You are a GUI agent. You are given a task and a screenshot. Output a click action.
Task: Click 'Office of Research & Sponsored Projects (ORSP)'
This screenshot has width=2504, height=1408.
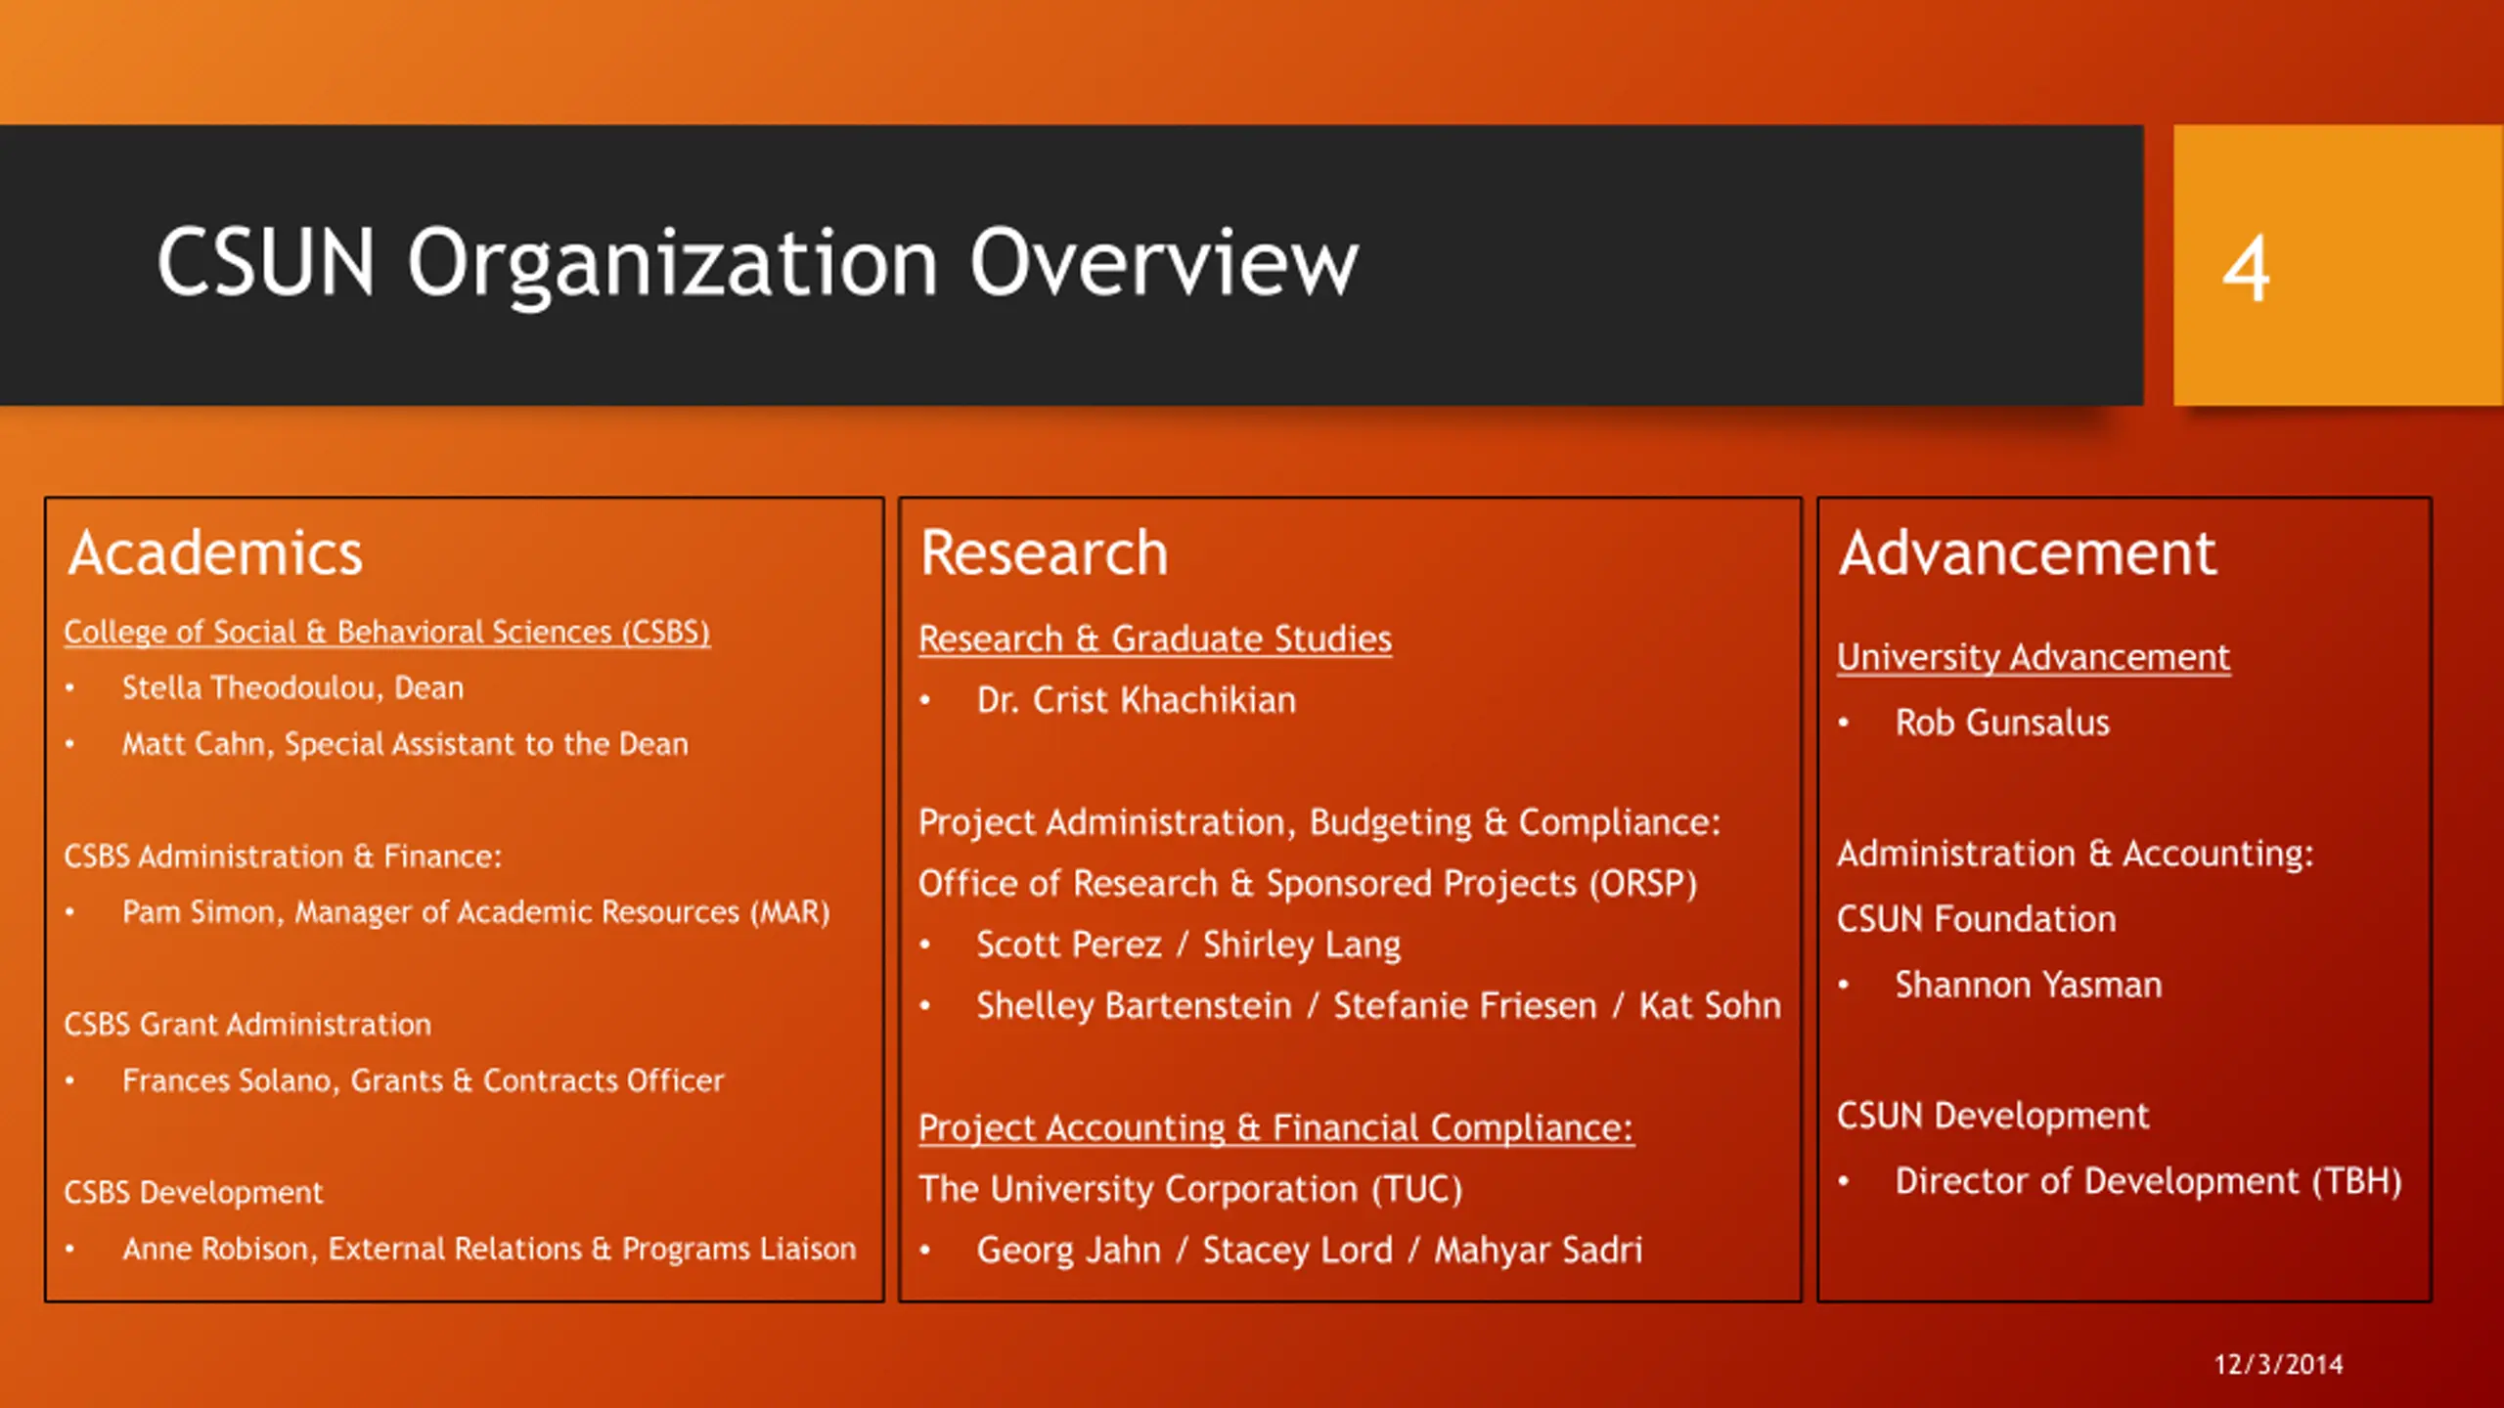coord(1308,884)
